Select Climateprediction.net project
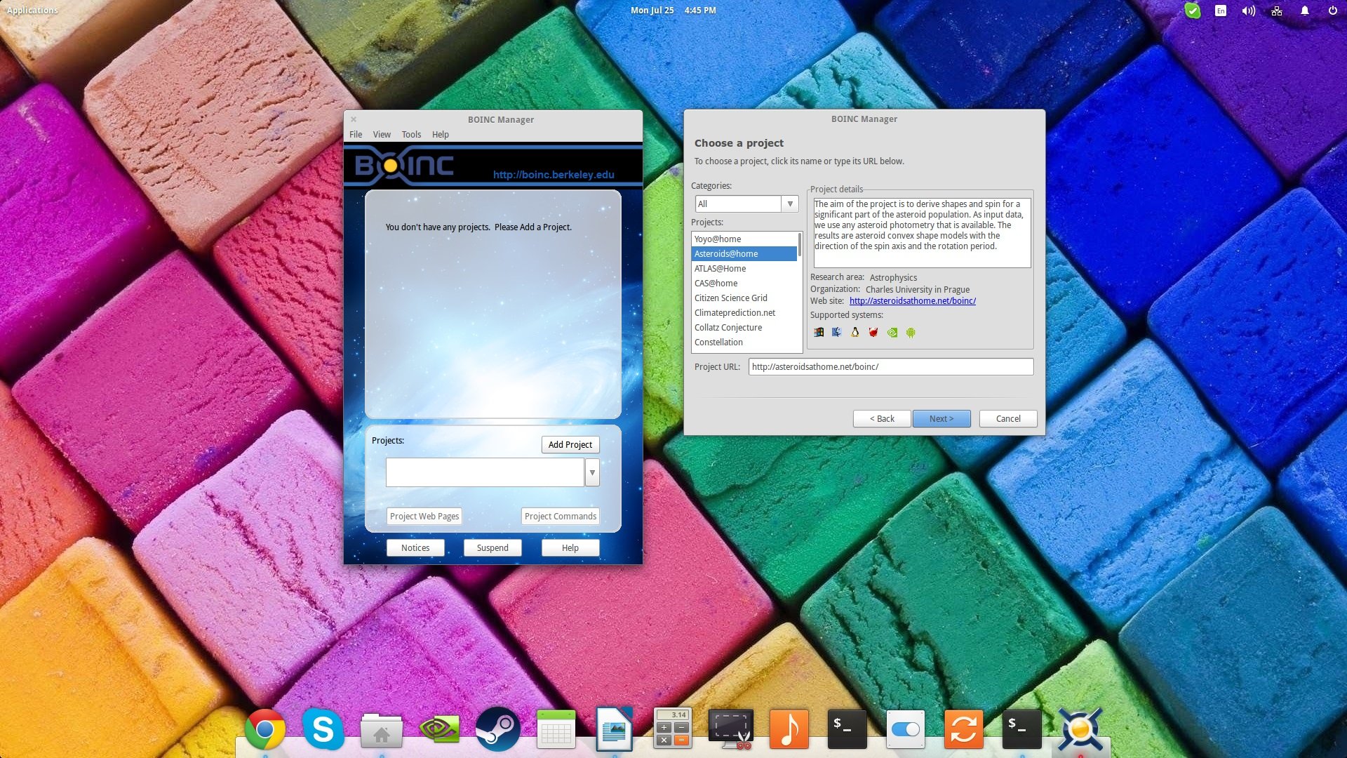 [x=744, y=313]
